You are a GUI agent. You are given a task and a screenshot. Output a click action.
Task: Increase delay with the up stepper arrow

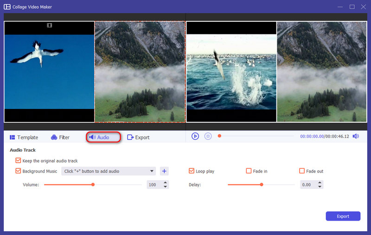click(320, 183)
